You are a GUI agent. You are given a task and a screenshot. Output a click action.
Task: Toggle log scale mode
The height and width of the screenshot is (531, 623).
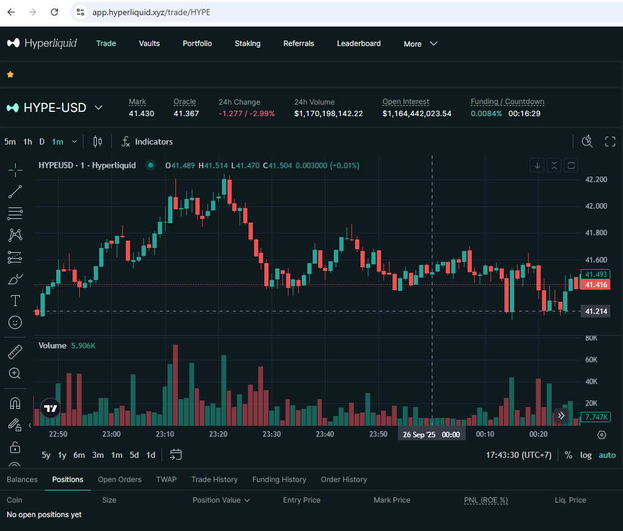(x=585, y=455)
